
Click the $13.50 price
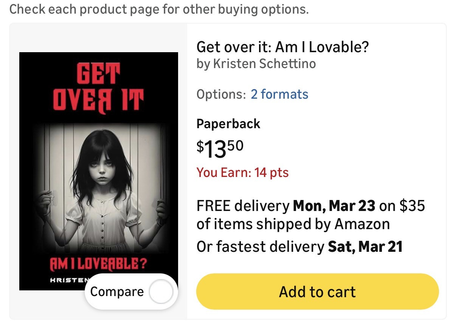220,148
